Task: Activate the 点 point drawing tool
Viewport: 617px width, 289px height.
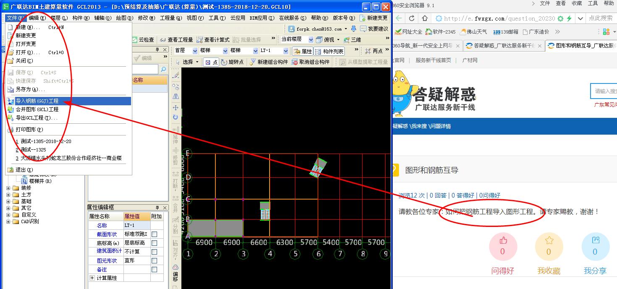Action: (211, 62)
